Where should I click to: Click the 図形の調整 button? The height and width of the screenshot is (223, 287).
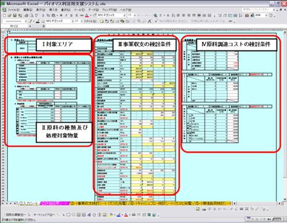15,215
